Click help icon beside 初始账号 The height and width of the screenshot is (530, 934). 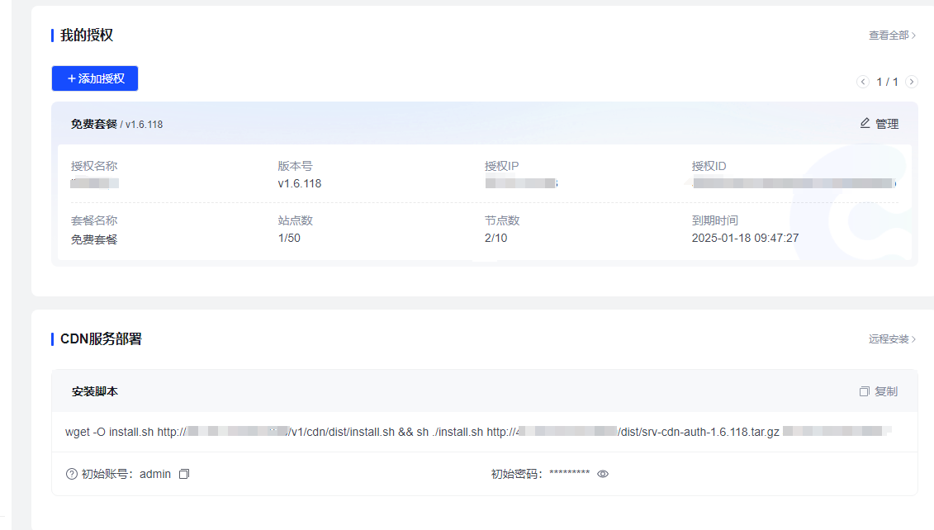[x=72, y=474]
